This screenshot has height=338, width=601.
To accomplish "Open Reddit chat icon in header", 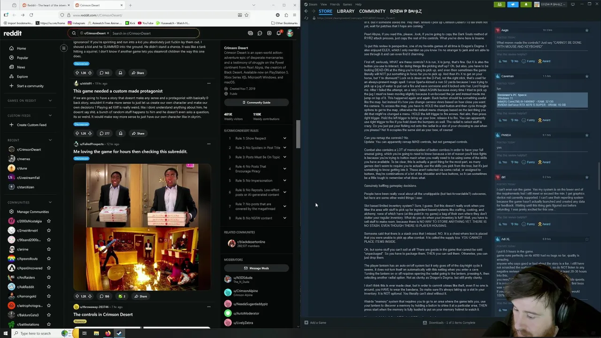I will click(260, 33).
